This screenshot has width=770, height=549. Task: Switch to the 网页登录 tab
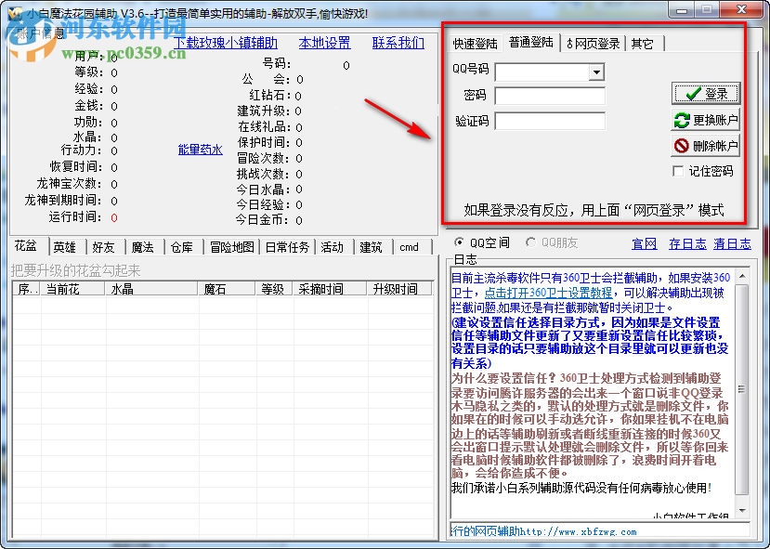[594, 44]
